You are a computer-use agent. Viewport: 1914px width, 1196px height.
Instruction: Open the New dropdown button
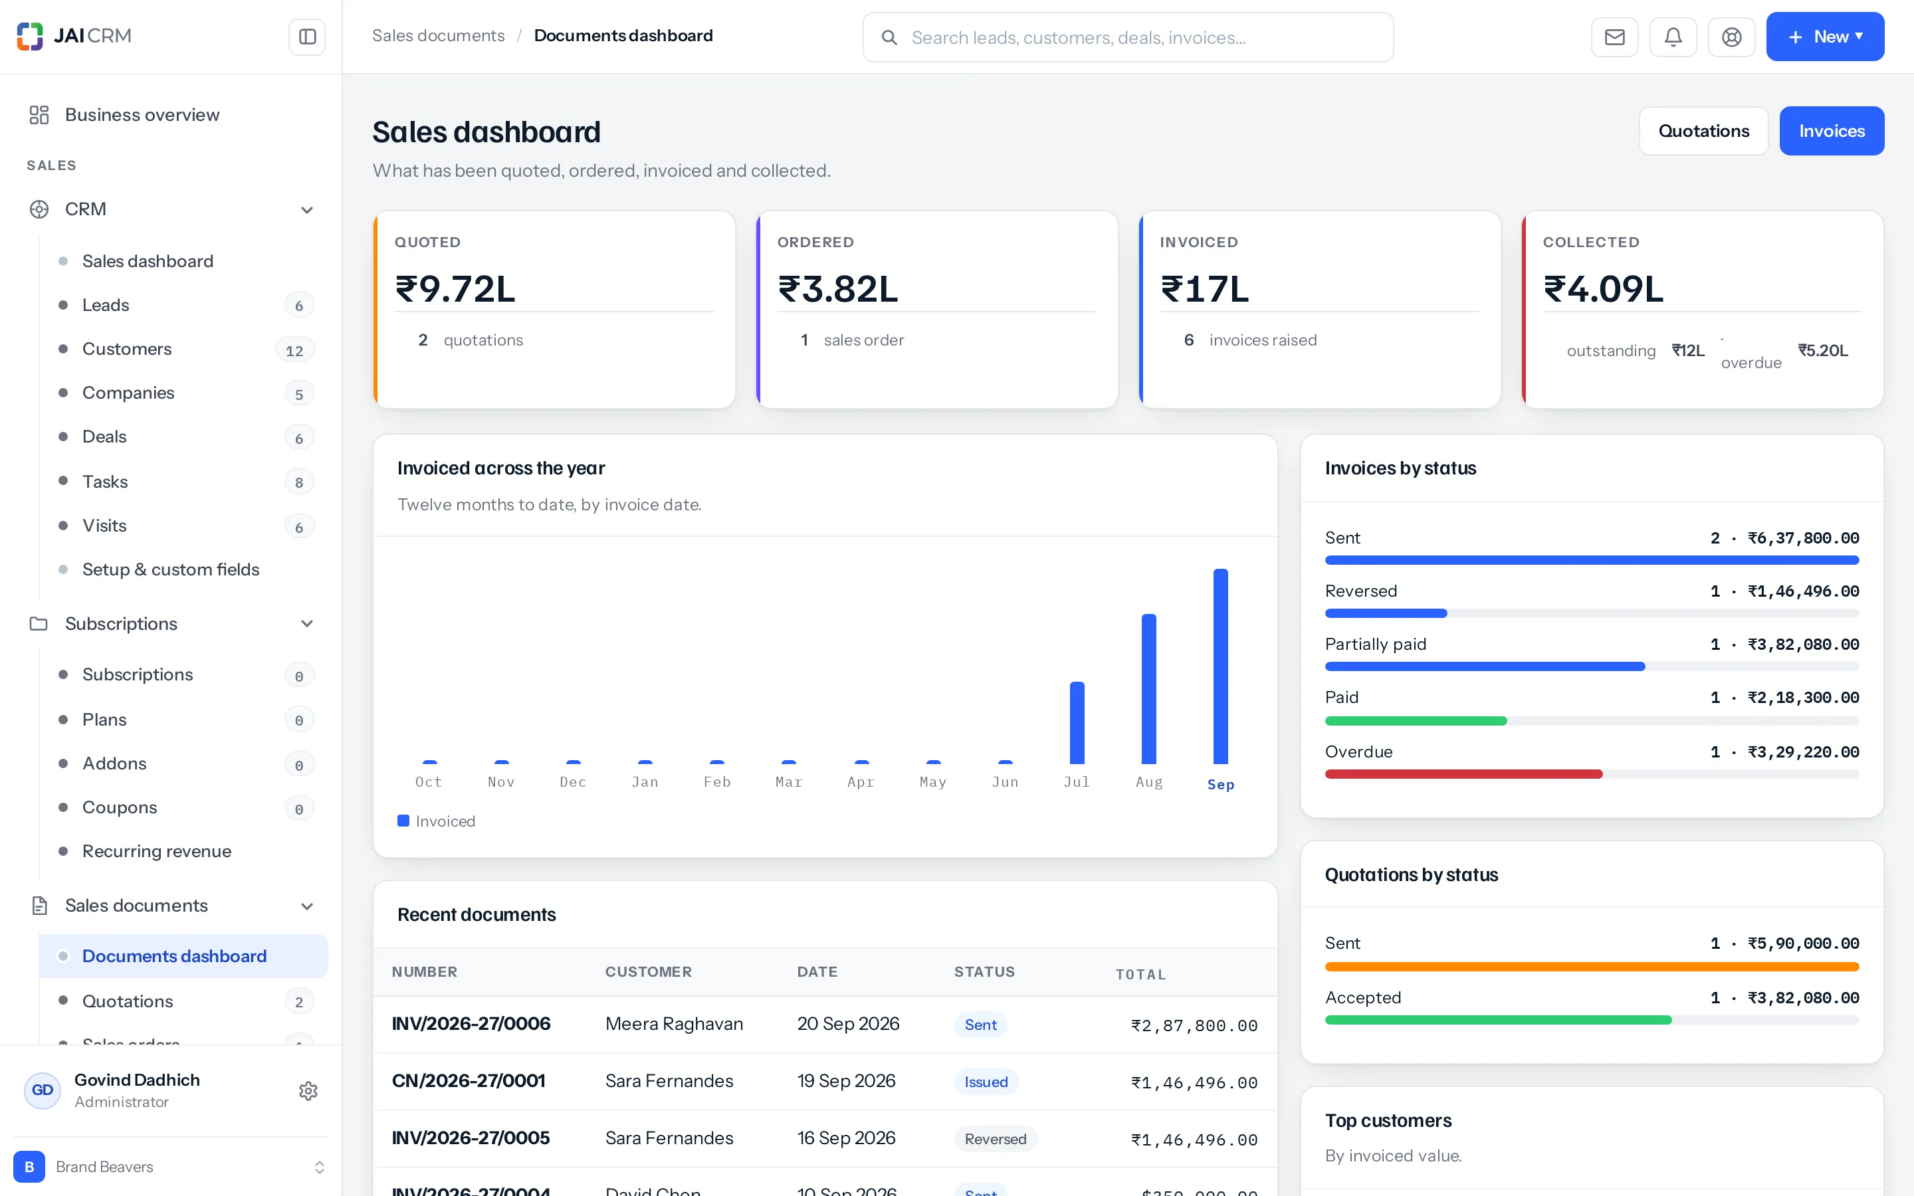point(1825,37)
